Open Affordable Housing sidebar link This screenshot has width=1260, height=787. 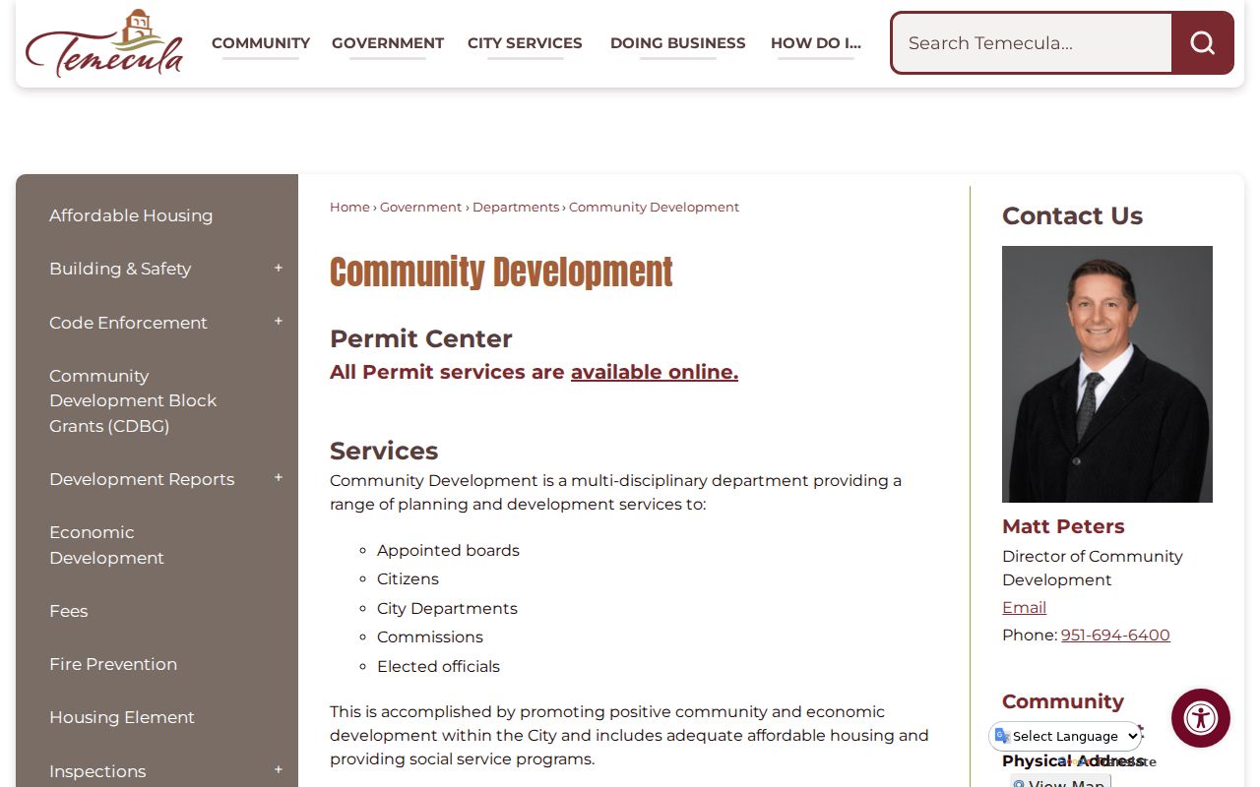[131, 215]
